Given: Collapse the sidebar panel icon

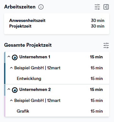Looking at the screenshot, I should pos(106,7).
